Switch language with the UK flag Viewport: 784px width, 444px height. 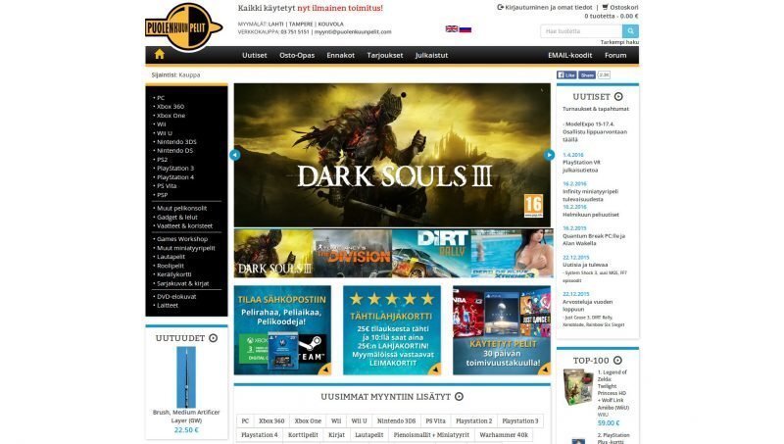(451, 29)
